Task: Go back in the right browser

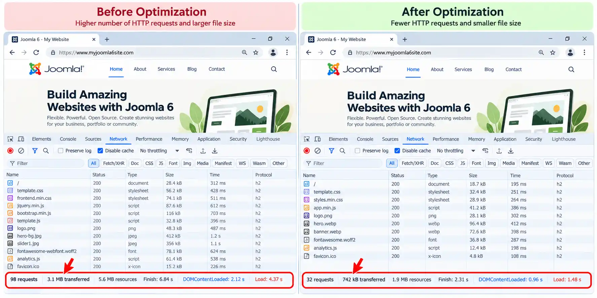Action: 309,52
